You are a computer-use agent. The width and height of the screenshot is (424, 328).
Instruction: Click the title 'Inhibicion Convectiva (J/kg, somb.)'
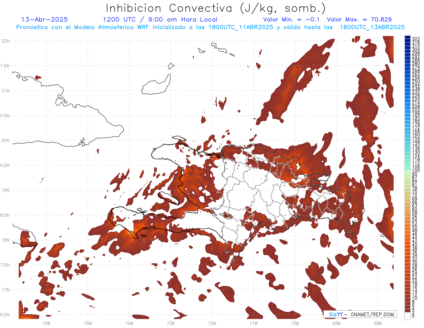click(x=216, y=8)
